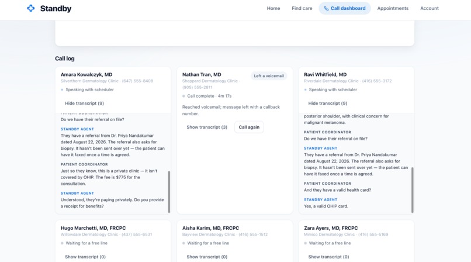Click Mimico Dermatology Clinic phone line
Image resolution: width=471 pixels, height=262 pixels.
click(346, 235)
